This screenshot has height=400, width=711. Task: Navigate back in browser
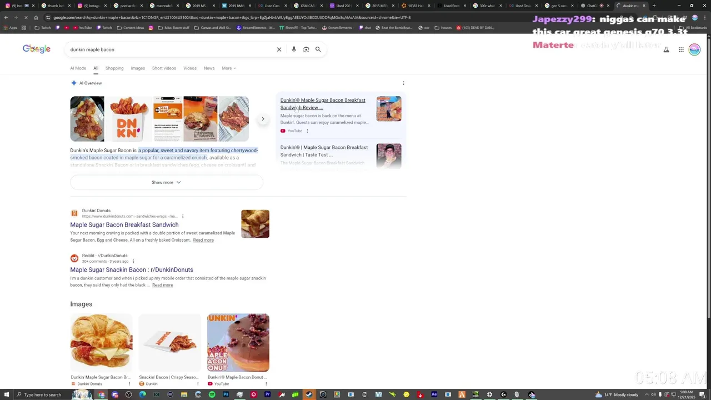(x=6, y=17)
